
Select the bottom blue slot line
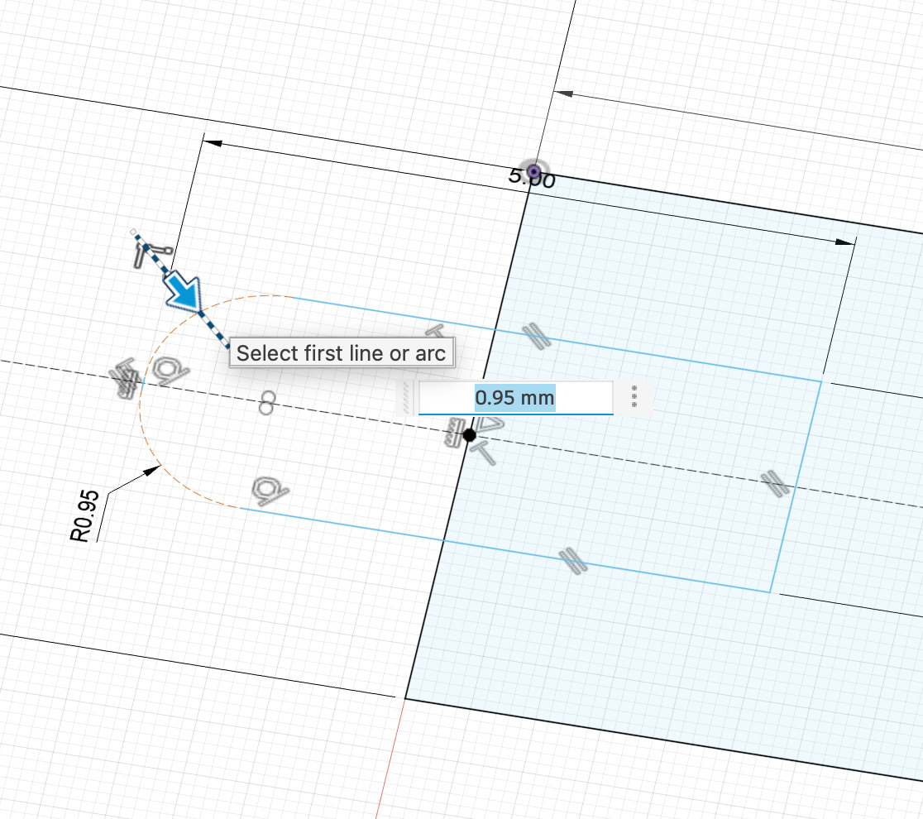click(506, 550)
